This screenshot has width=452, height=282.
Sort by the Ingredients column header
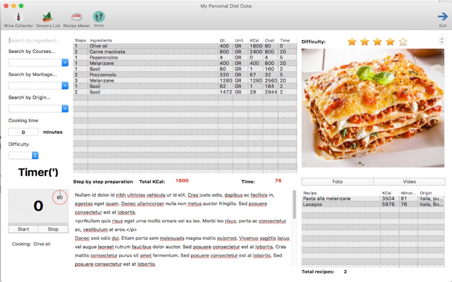(x=153, y=41)
